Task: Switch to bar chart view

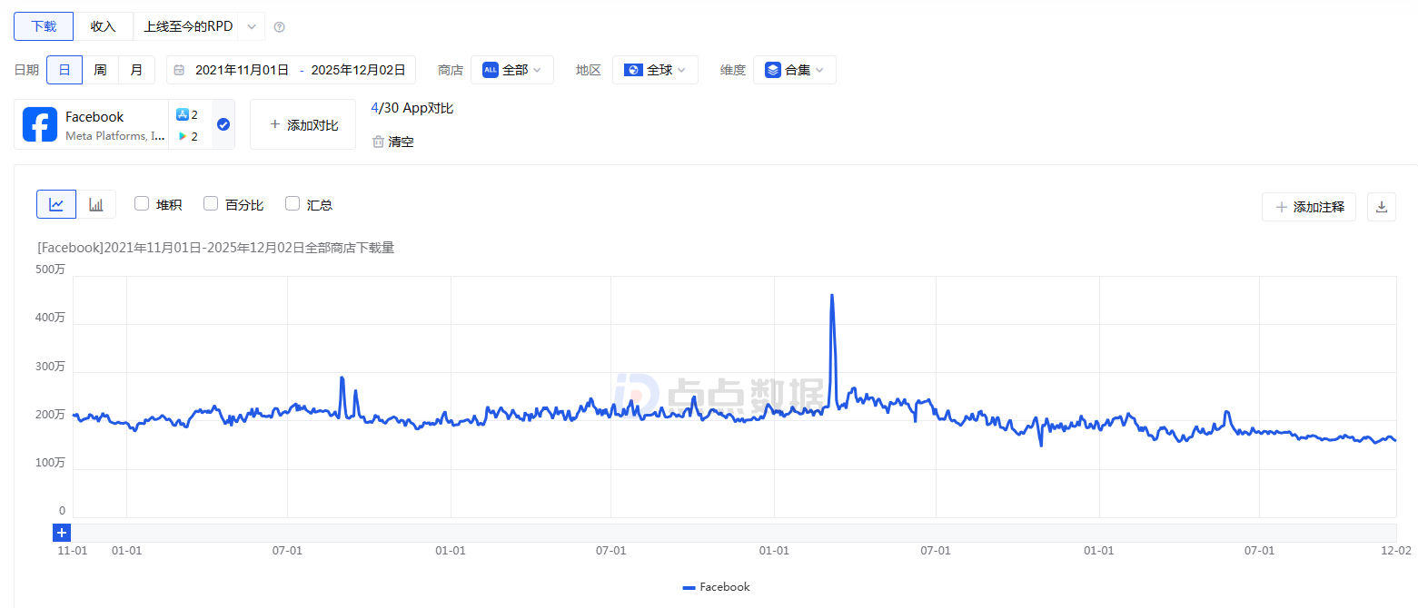Action: (x=96, y=204)
